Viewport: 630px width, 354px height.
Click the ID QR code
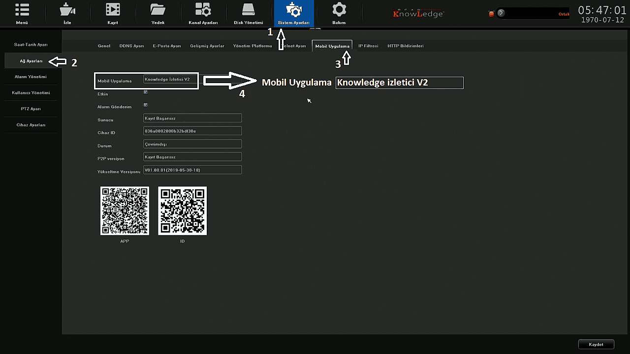click(x=182, y=210)
